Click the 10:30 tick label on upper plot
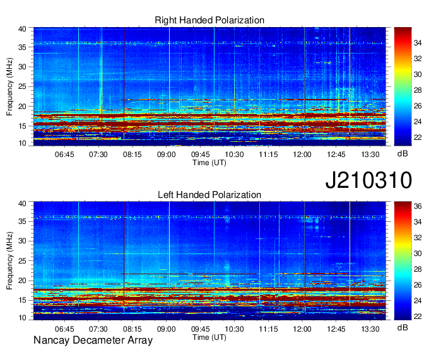429x348 pixels. (x=234, y=154)
